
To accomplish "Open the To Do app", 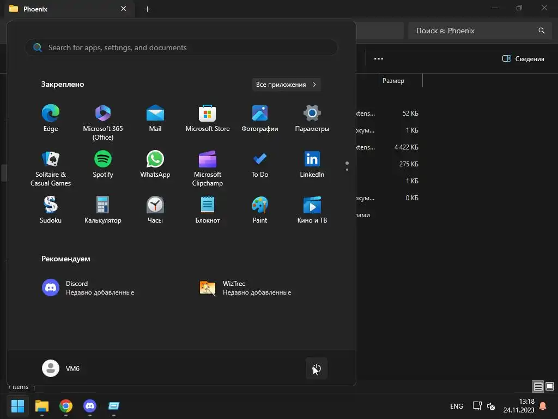I will (x=260, y=164).
